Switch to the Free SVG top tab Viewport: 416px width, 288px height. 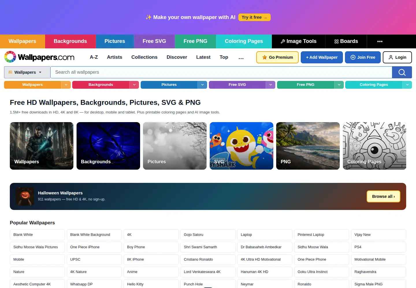pyautogui.click(x=154, y=41)
